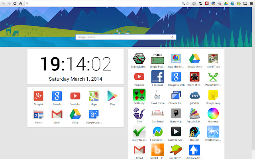Open the PocketSmith app
Viewport: 255px width, 159px height.
(213, 77)
